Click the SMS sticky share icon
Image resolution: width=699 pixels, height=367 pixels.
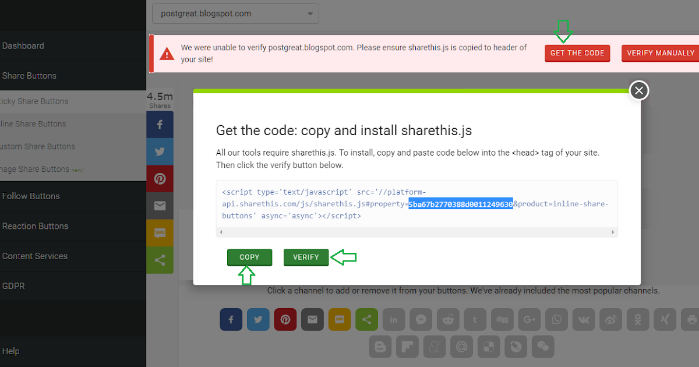pyautogui.click(x=160, y=233)
